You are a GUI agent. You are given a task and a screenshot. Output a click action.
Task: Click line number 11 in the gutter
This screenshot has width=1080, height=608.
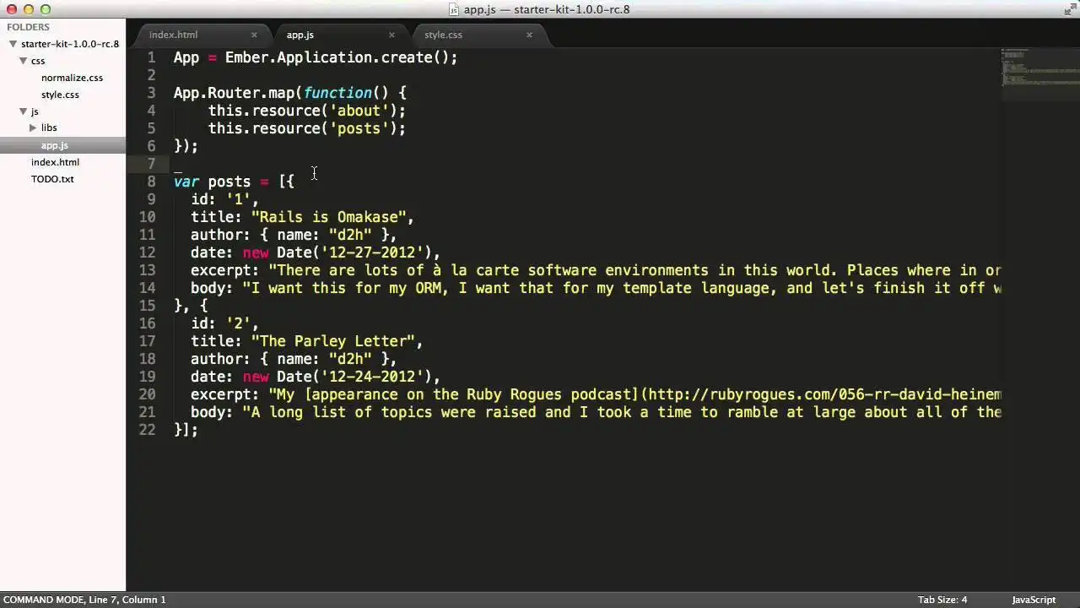click(147, 235)
